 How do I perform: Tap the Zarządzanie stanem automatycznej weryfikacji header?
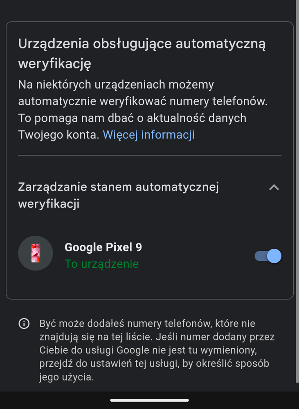(119, 195)
